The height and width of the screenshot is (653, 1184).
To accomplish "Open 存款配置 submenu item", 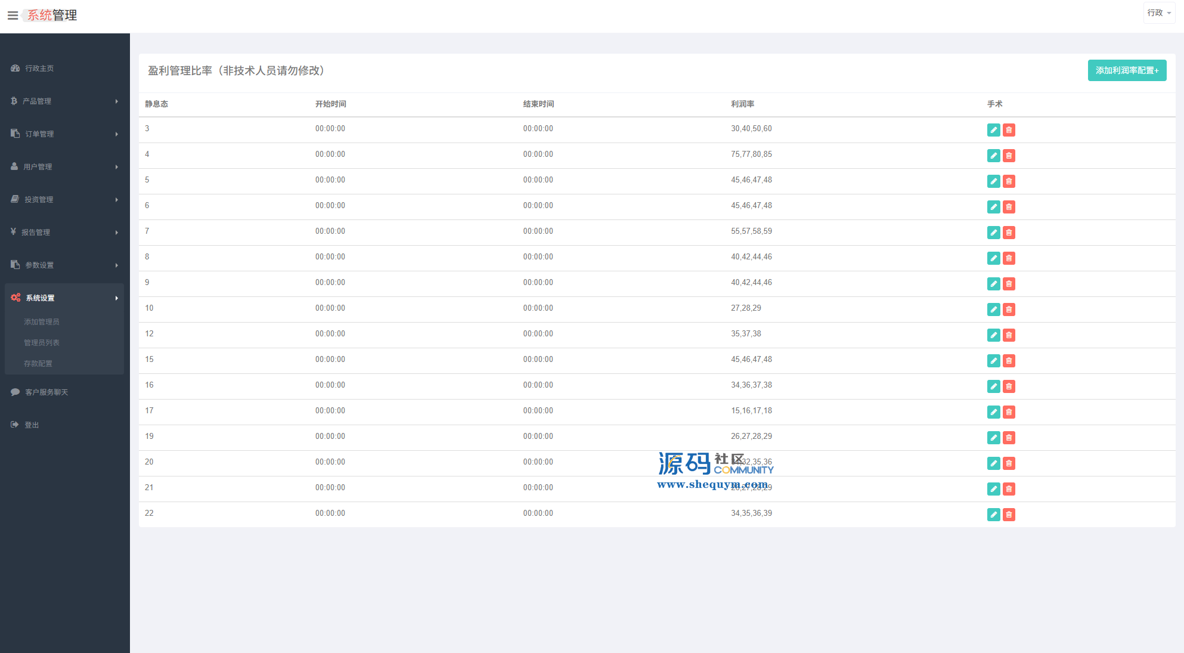I will tap(38, 364).
